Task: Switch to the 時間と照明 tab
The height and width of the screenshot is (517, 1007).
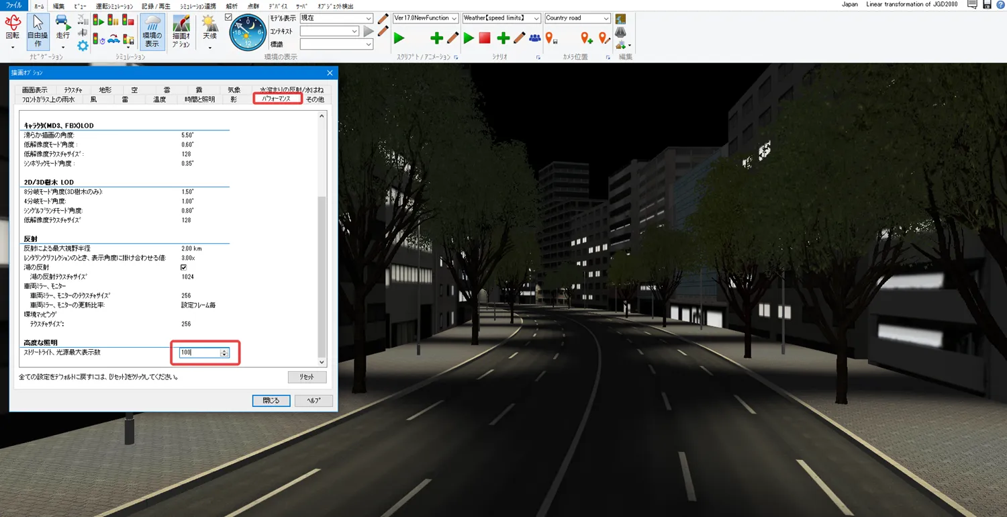Action: pyautogui.click(x=199, y=99)
